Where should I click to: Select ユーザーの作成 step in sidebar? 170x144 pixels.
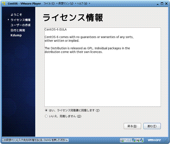[21, 25]
